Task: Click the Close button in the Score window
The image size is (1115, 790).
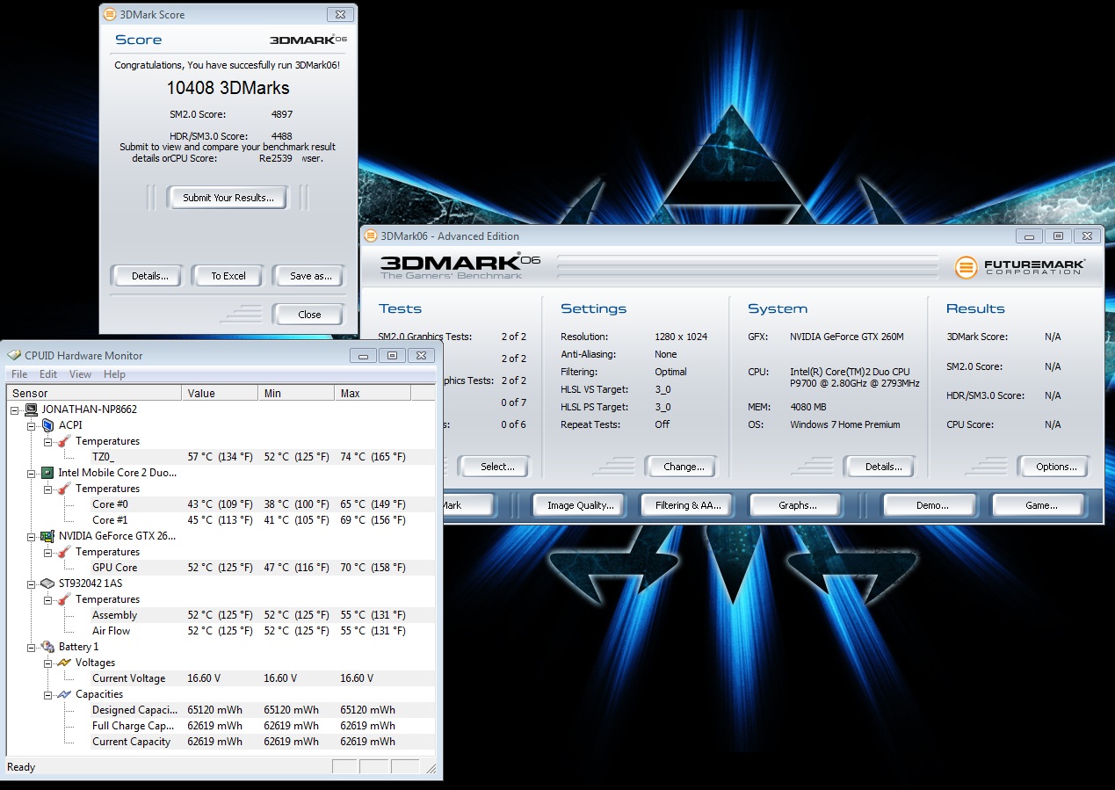Action: coord(309,315)
